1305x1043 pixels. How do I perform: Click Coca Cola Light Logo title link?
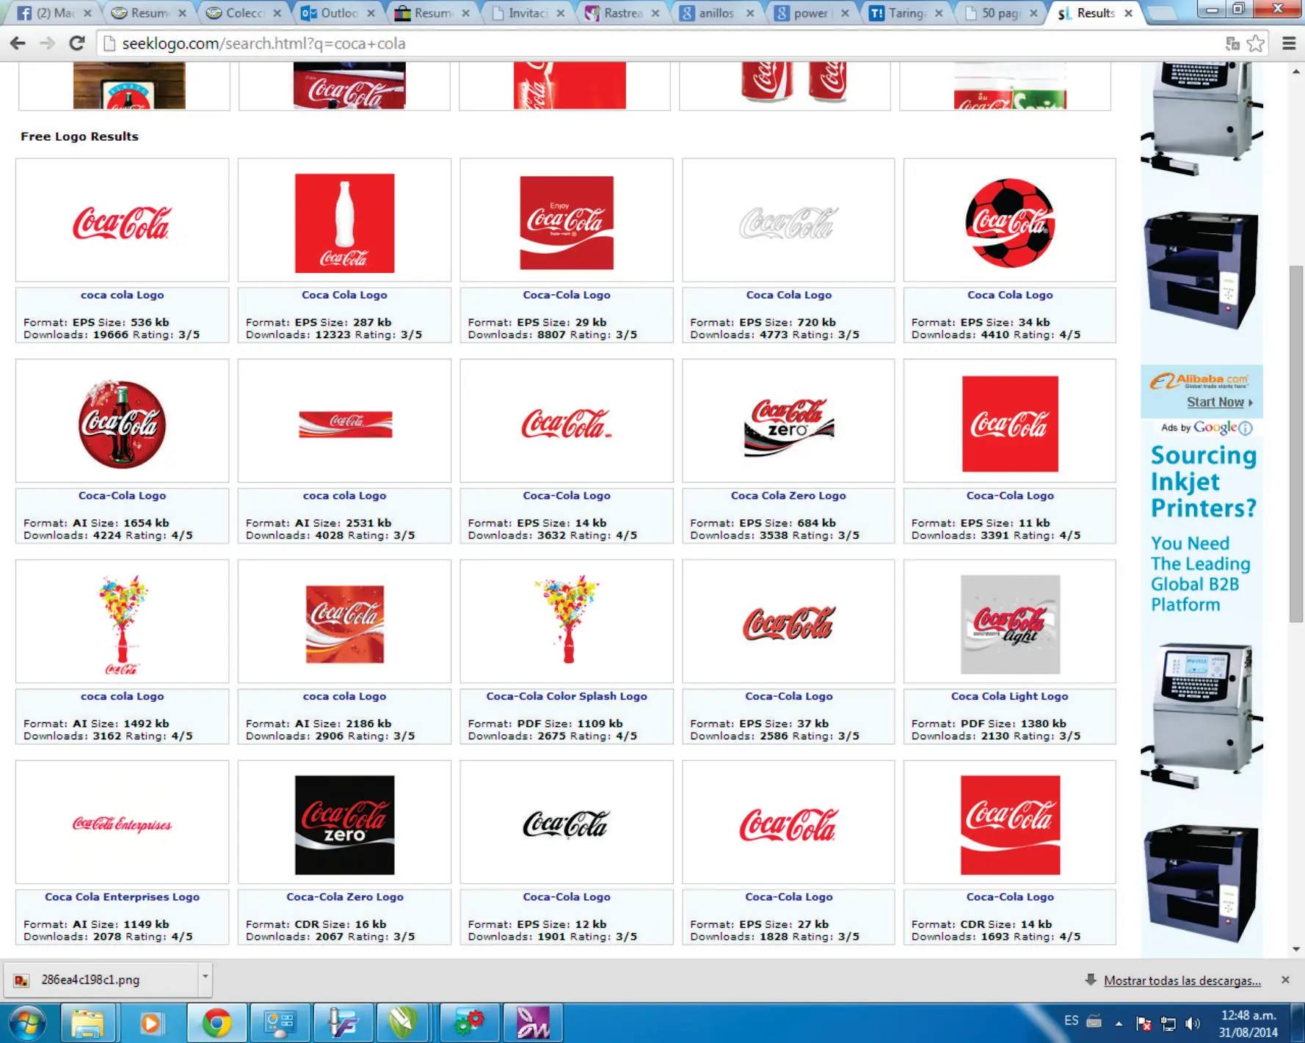click(x=1010, y=697)
